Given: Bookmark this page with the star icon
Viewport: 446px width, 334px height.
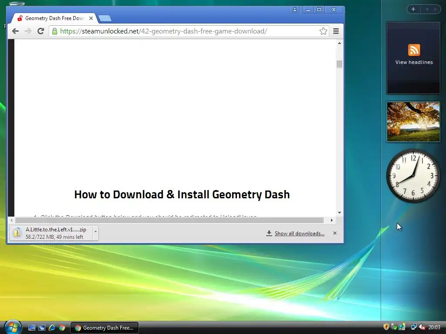Looking at the screenshot, I should point(323,31).
